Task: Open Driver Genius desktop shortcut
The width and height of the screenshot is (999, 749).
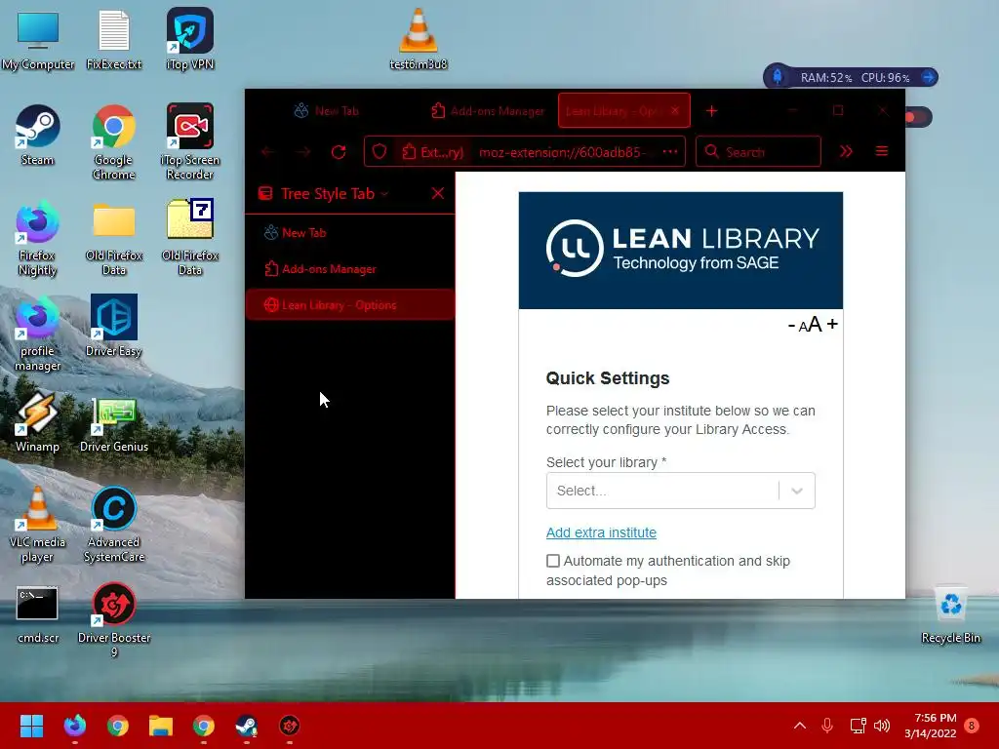Action: coord(114,424)
